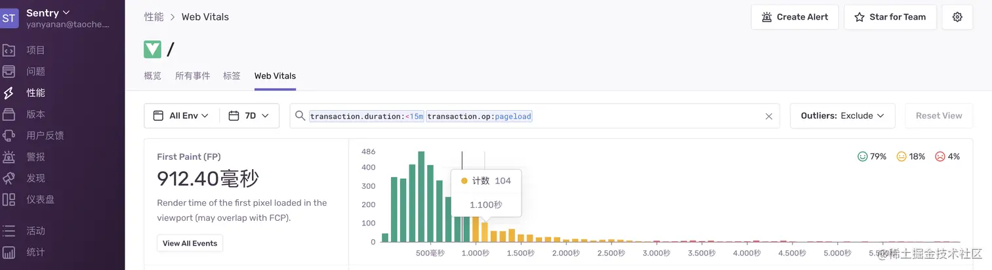Open the 7D date range dropdown
Screen dimensions: 992x270
(x=249, y=116)
